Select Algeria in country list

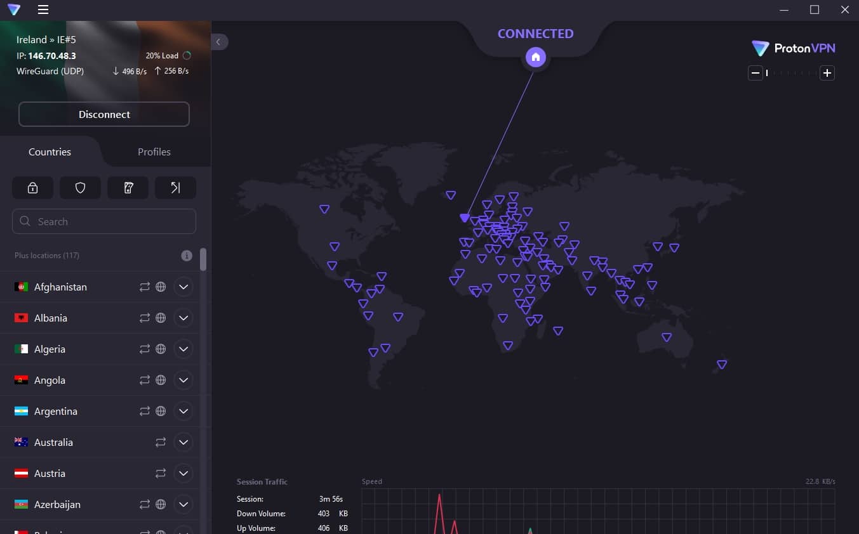(x=100, y=349)
